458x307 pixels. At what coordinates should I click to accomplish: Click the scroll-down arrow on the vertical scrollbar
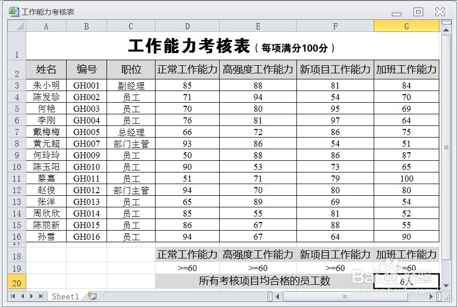click(x=446, y=286)
